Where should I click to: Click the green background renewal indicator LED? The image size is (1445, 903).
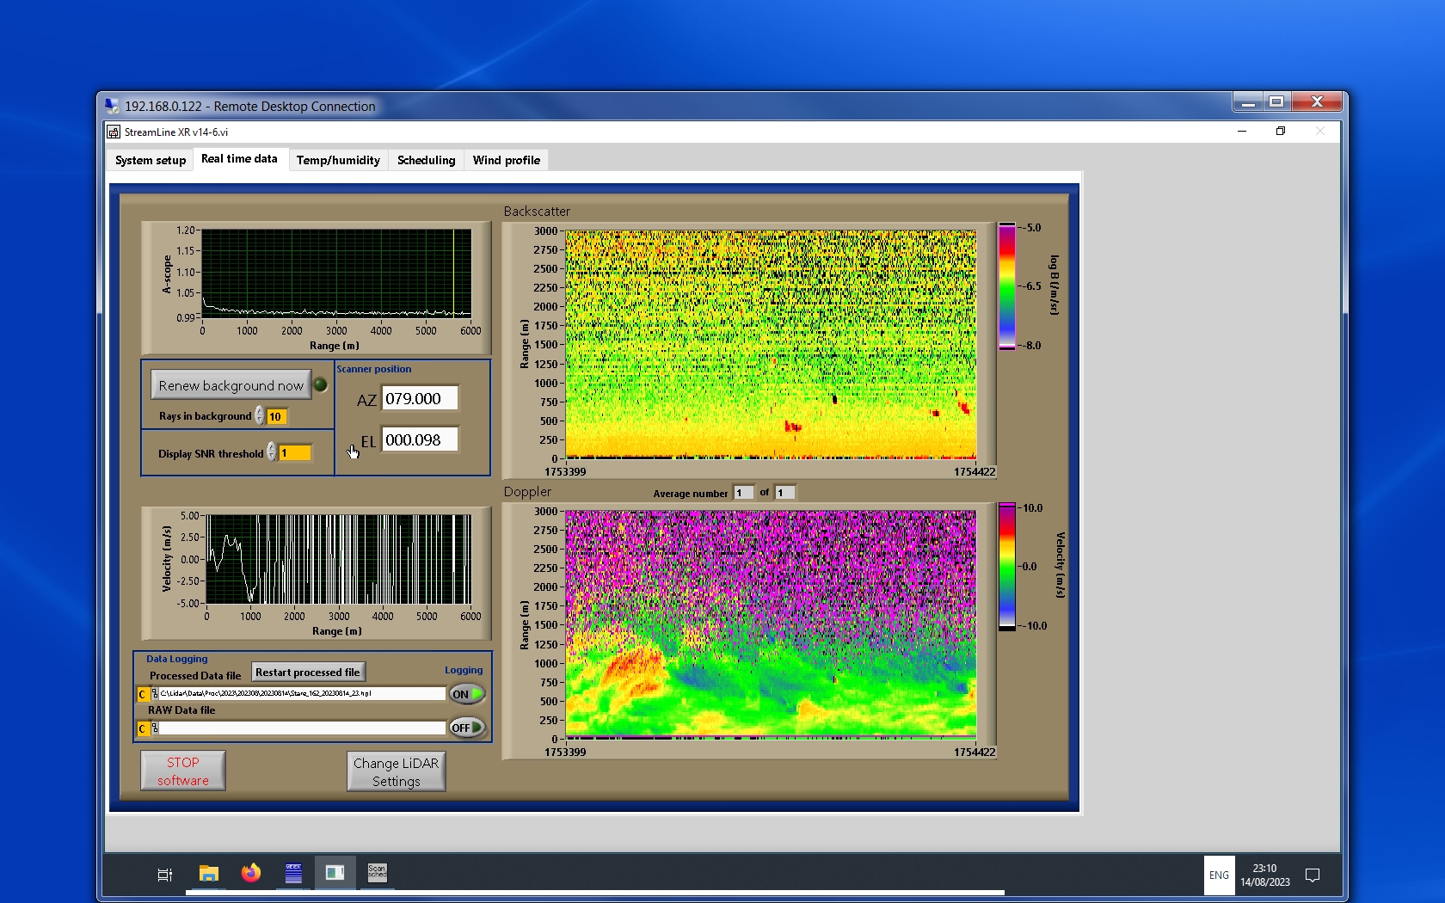[321, 385]
